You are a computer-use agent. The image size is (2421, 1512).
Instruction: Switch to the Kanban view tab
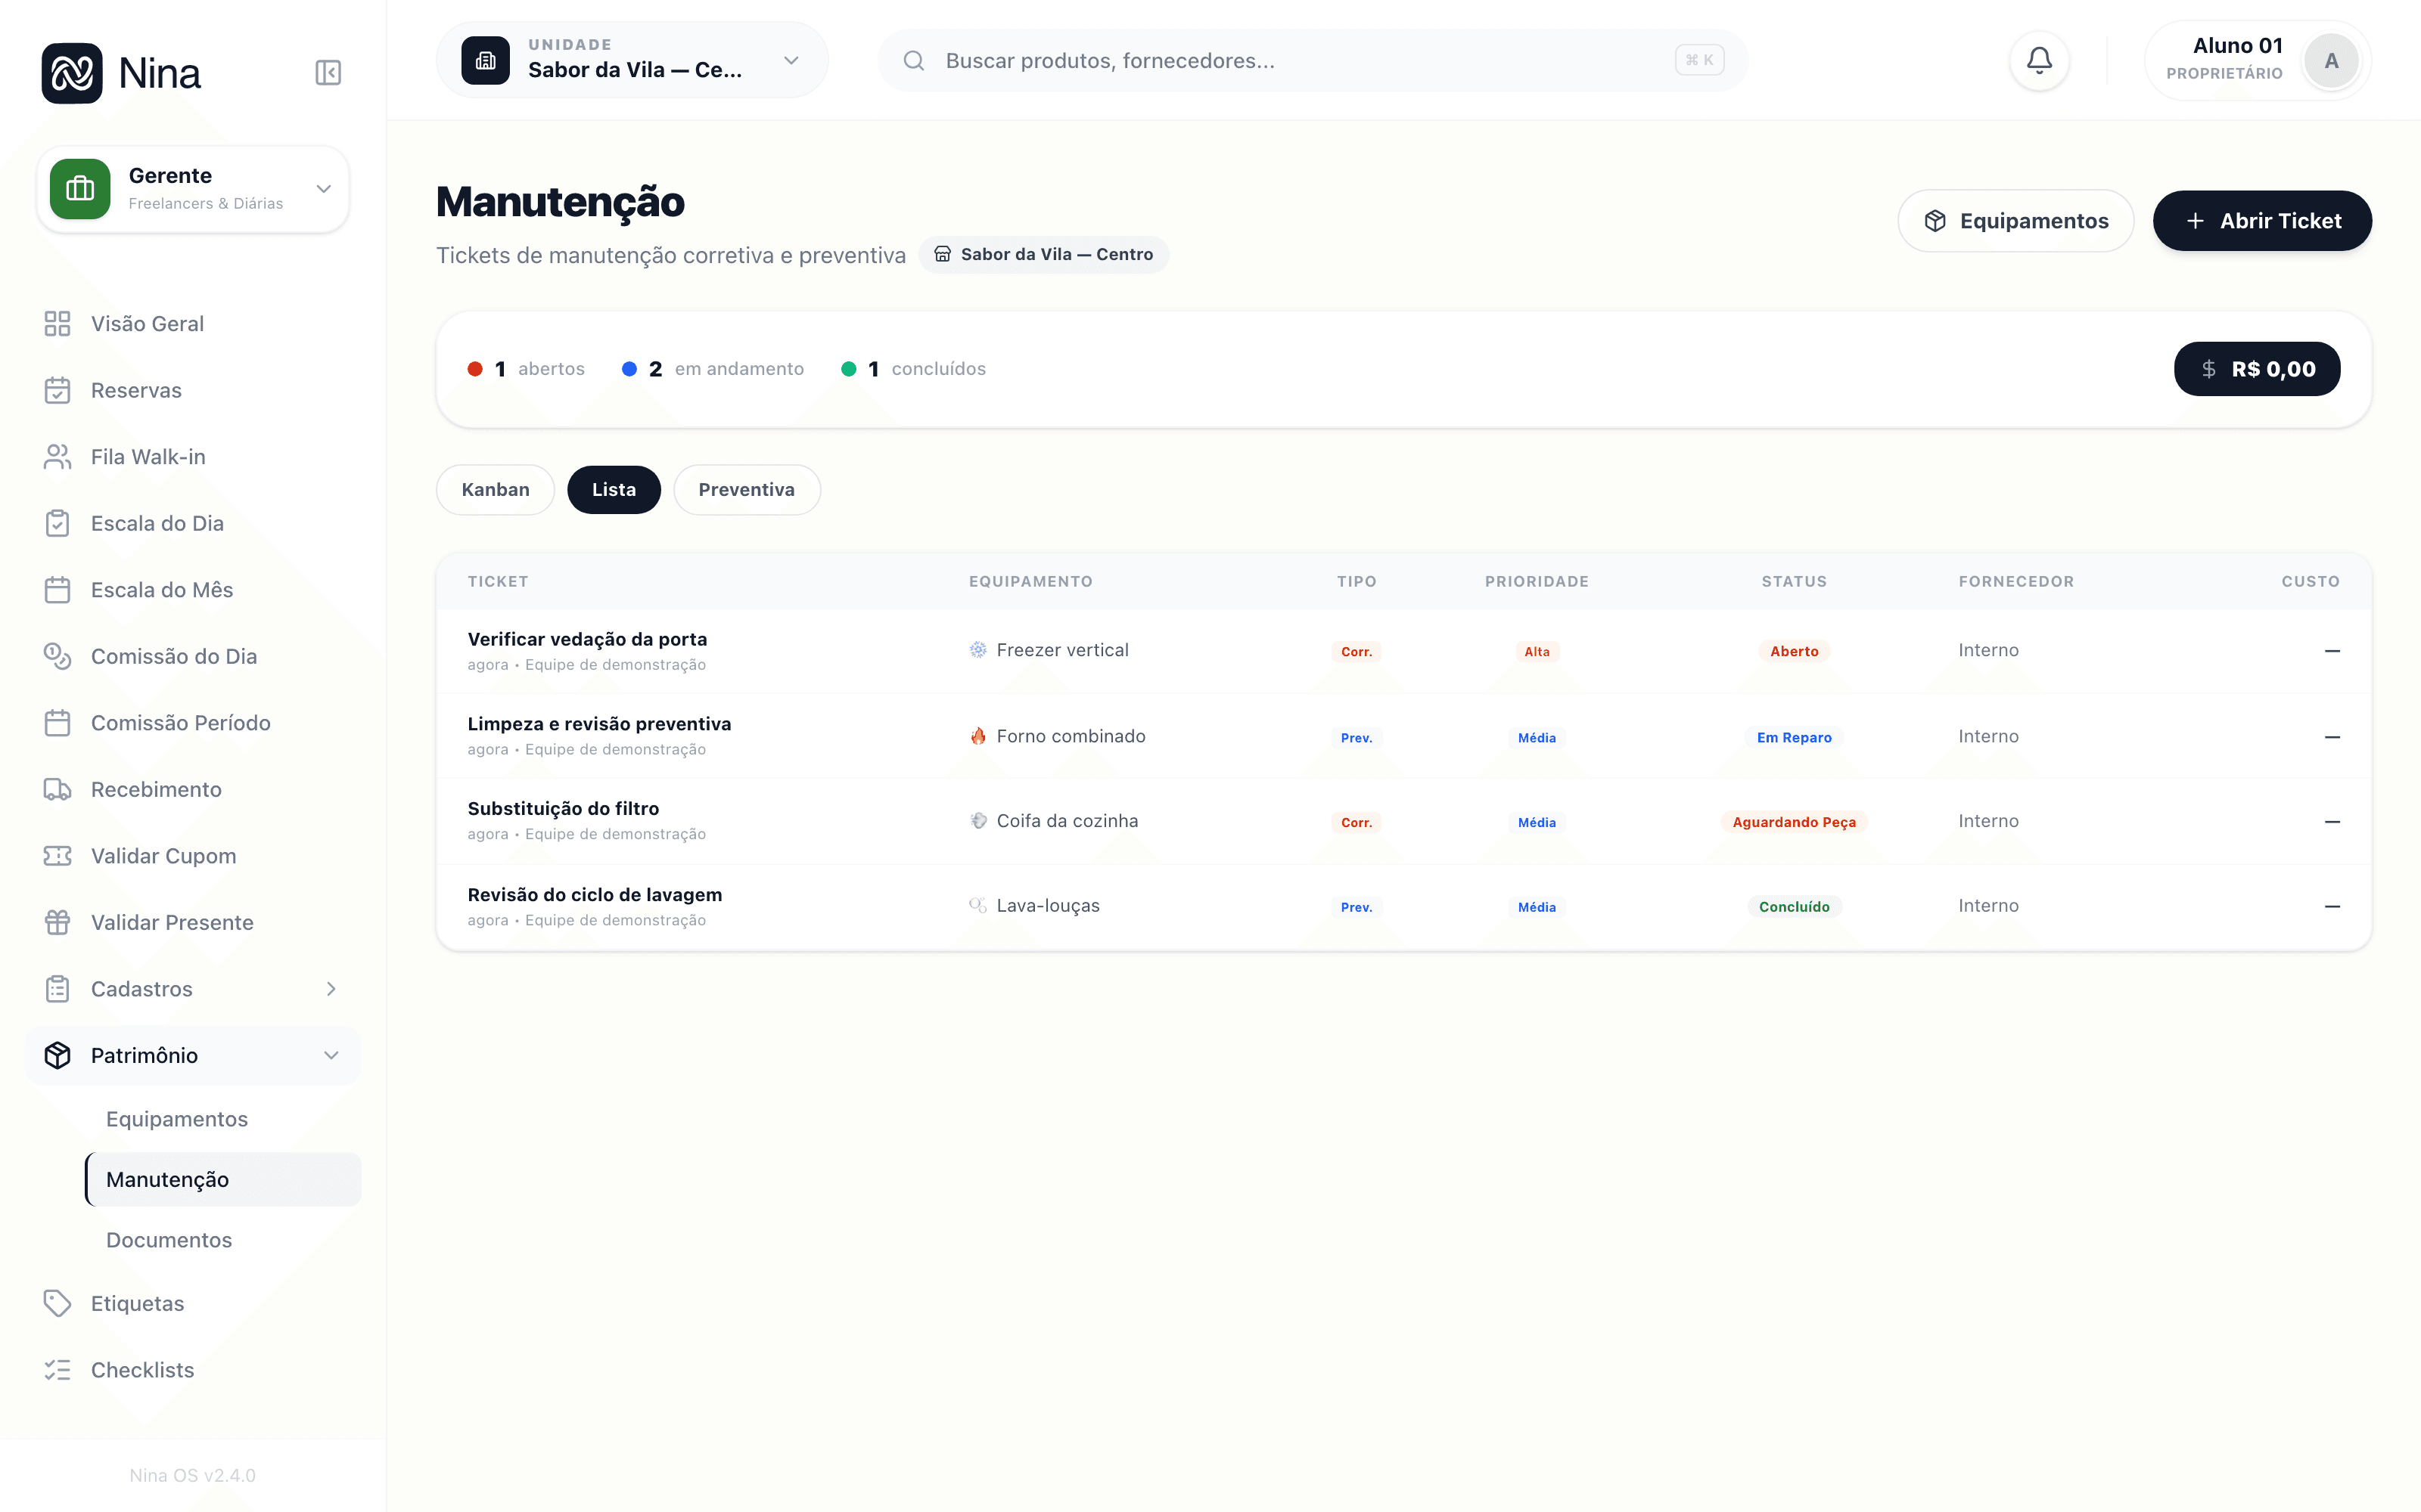pyautogui.click(x=496, y=490)
